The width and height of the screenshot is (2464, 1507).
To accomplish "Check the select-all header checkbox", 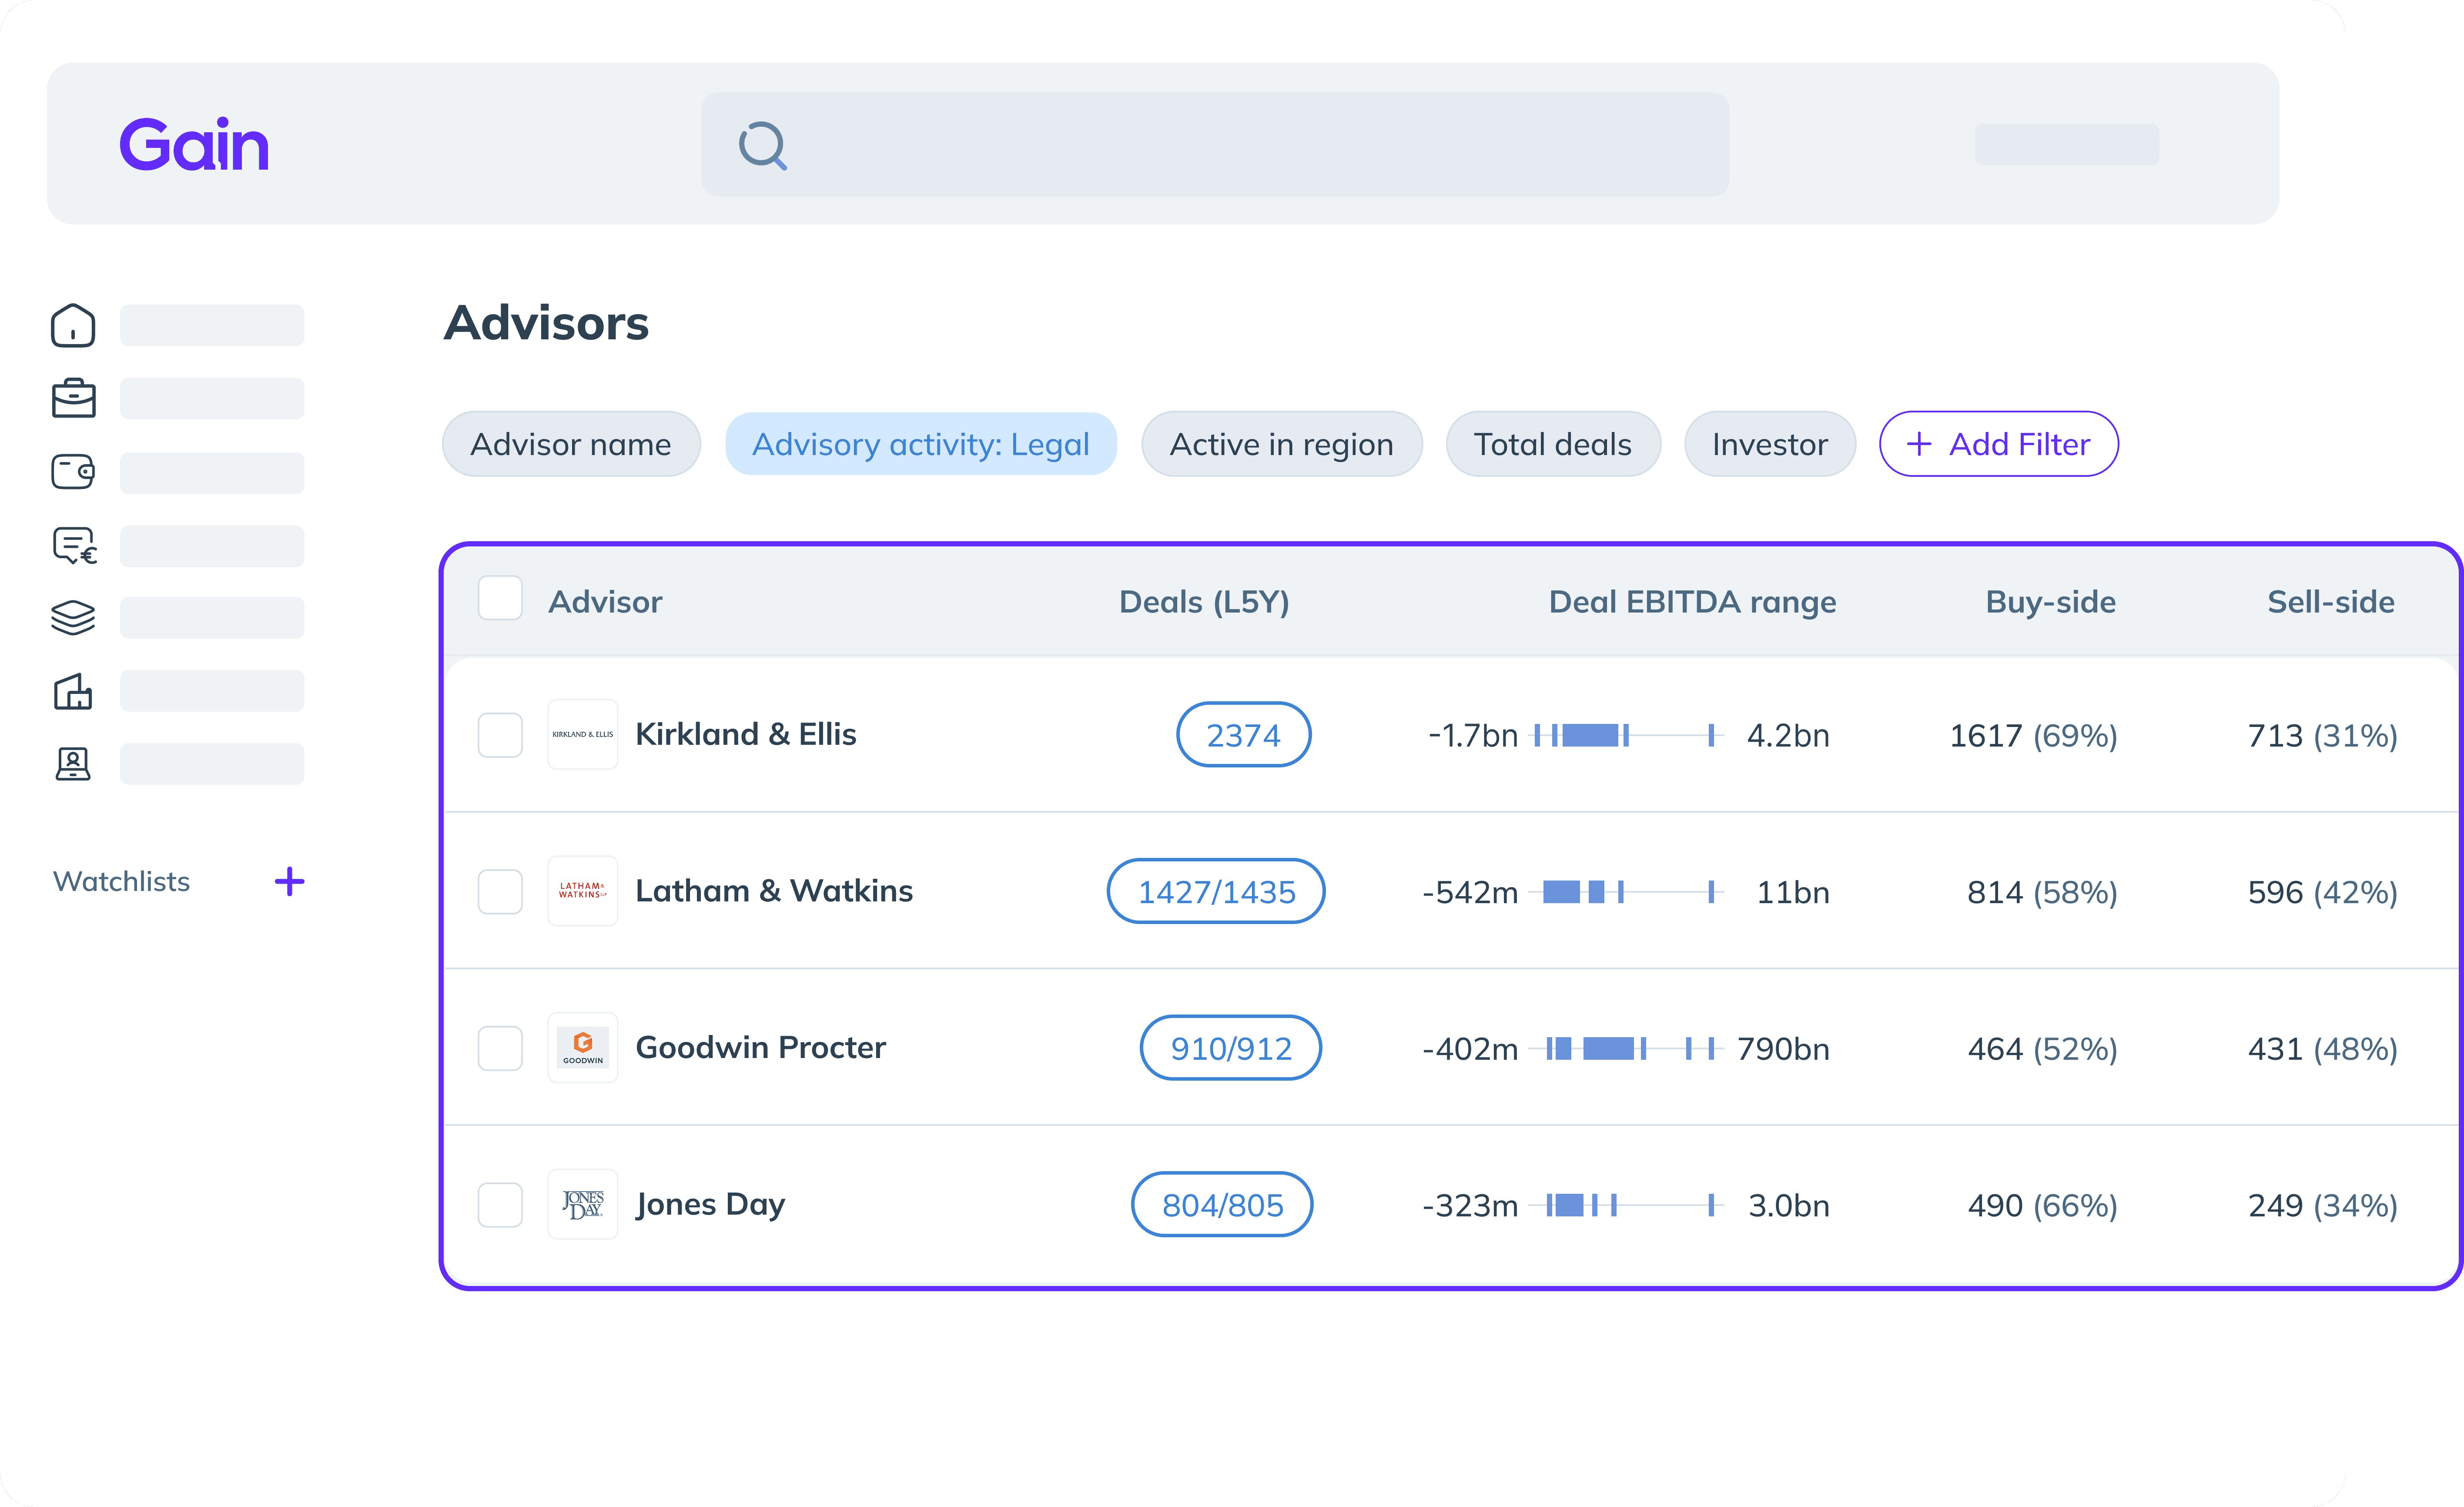I will point(500,598).
